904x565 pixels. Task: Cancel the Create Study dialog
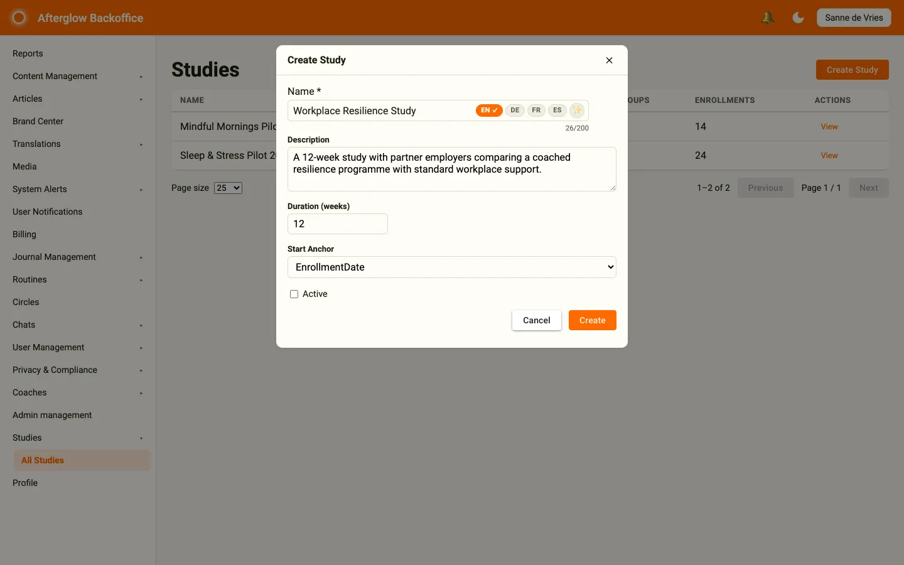tap(537, 320)
